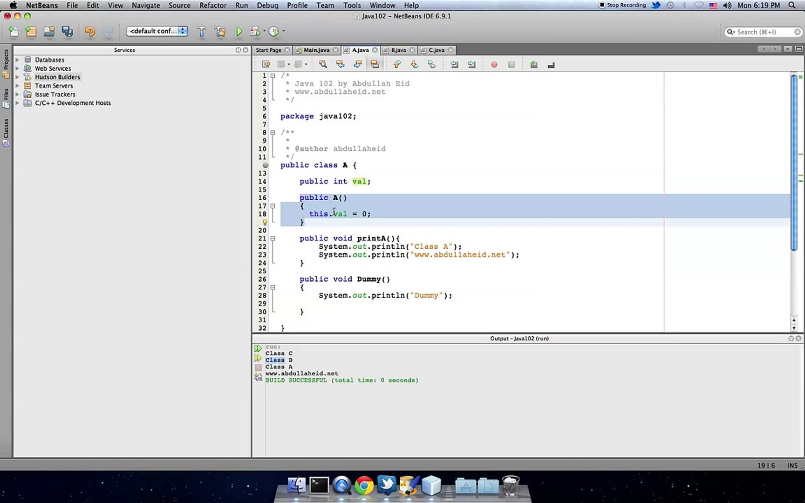Open the Refactor menu
Image resolution: width=805 pixels, height=503 pixels.
coord(213,5)
